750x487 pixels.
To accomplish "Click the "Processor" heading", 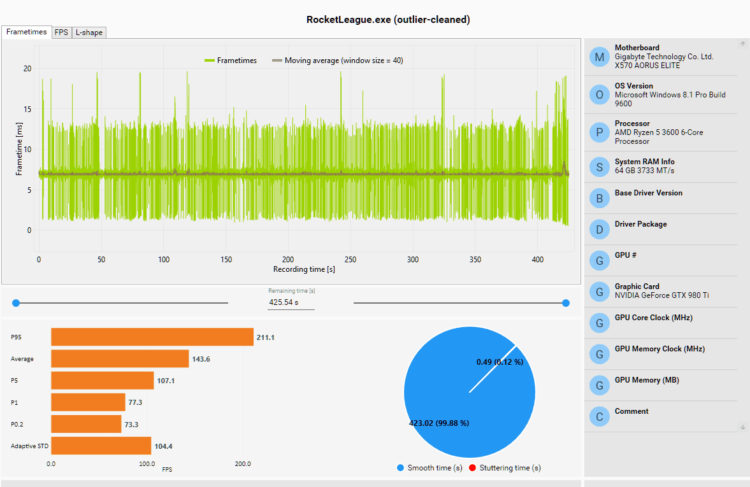I will 632,124.
